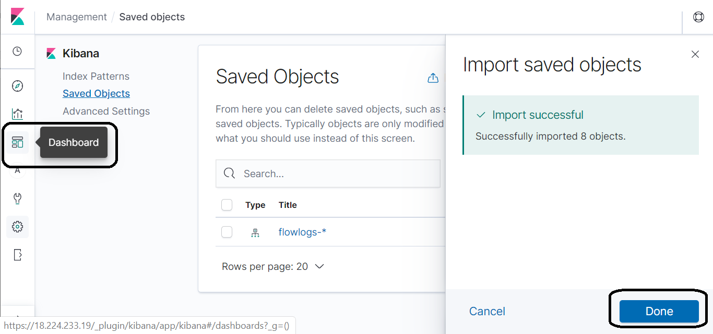Open Dev Tools via the wrench icon
Image resolution: width=713 pixels, height=334 pixels.
coord(17,199)
